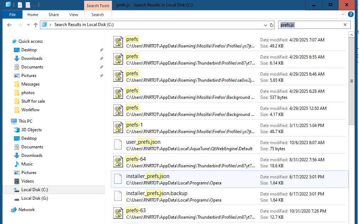Open Documents under This PC
This screenshot has height=224, width=359.
coord(32,147)
